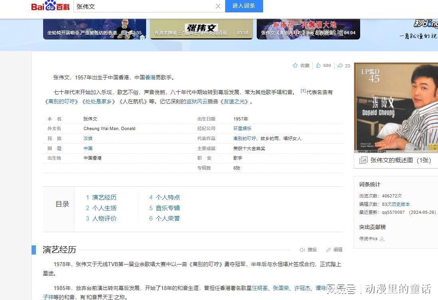Play the first video thumbnail (02:35)
Image resolution: width=438 pixels, height=300 pixels.
click(x=95, y=29)
